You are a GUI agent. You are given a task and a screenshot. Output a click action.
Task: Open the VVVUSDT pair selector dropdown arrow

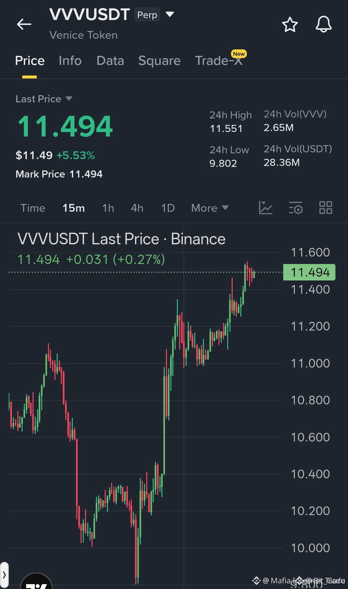[170, 14]
